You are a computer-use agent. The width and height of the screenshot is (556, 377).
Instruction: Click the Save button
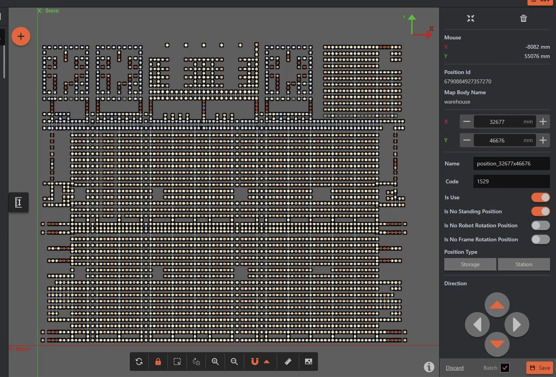(x=539, y=368)
